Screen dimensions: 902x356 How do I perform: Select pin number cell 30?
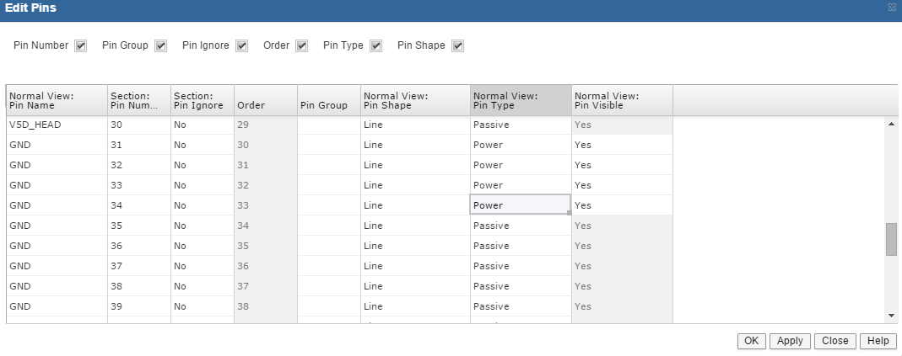point(139,125)
